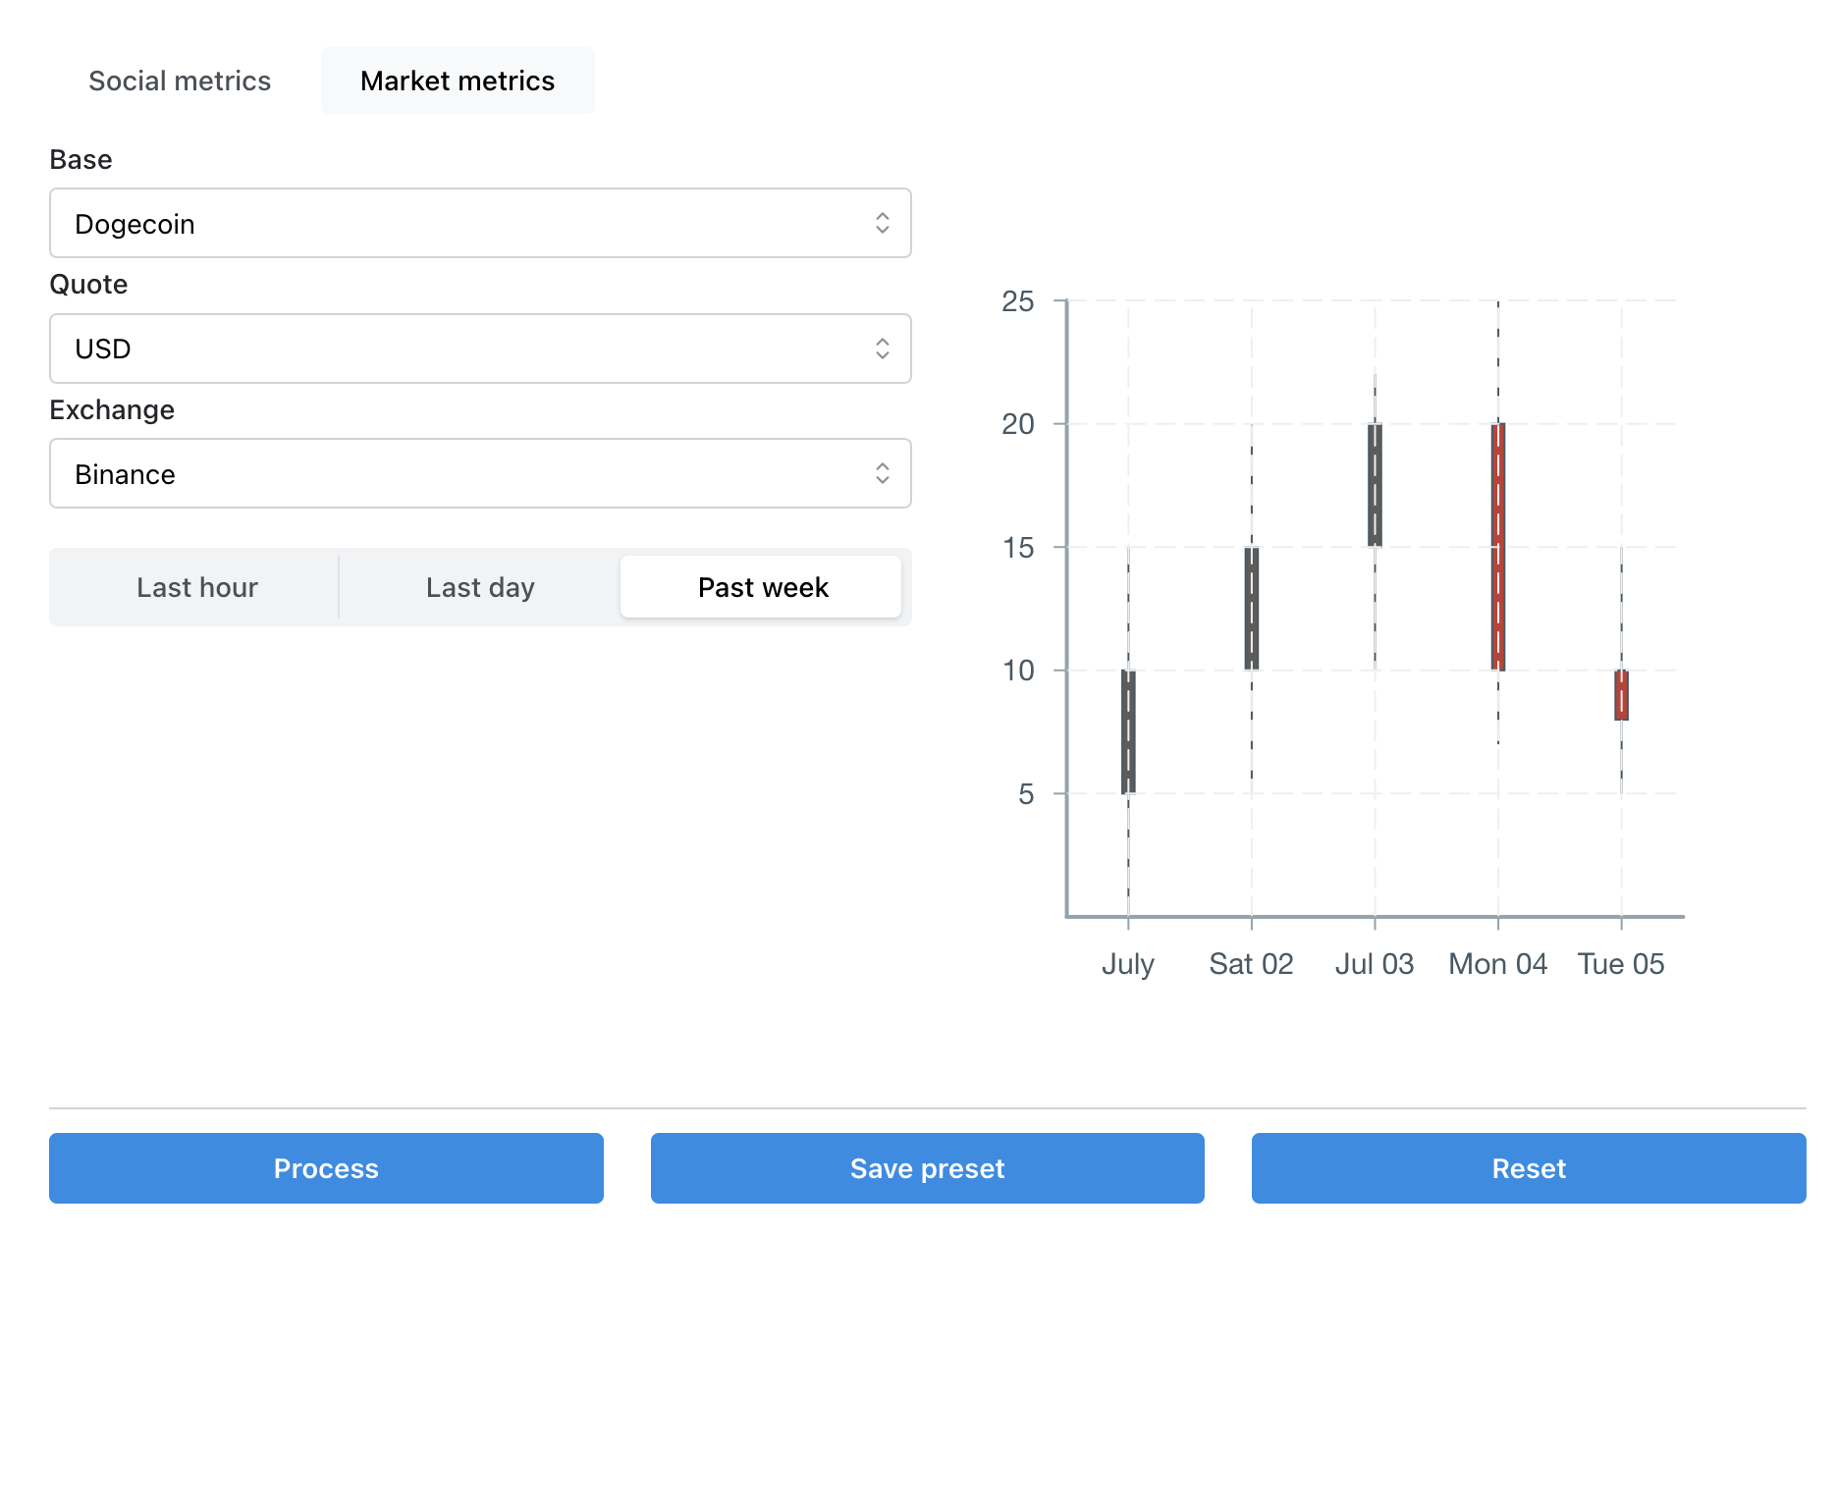Click the red Mon 04 candlestick
Screen dimensions: 1836x1506
[x=1498, y=547]
